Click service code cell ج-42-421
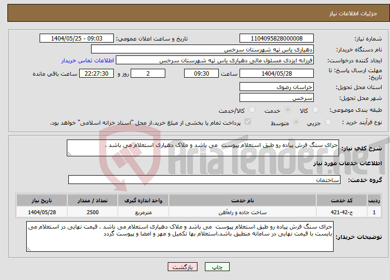 [342, 212]
